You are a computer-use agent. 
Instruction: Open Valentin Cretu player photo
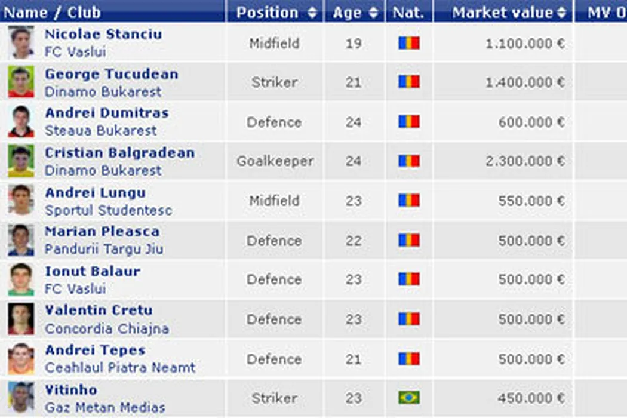pos(21,319)
